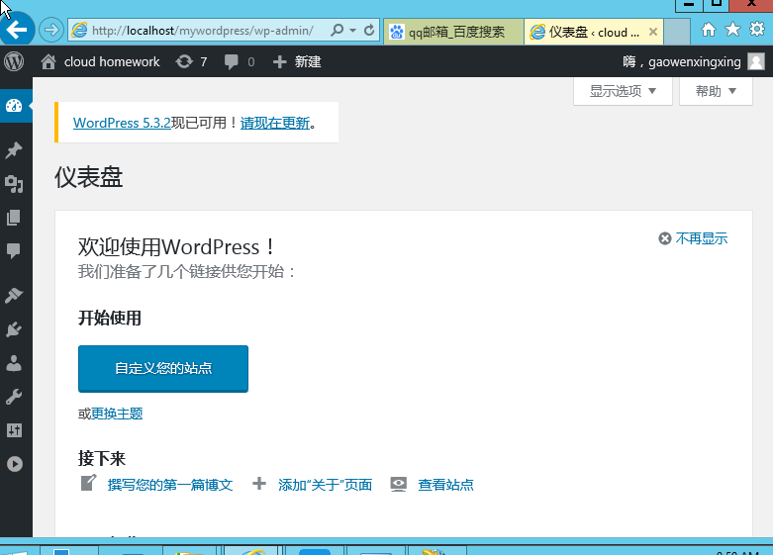Open Settings sliders icon in sidebar
The image size is (773, 555).
tap(14, 430)
